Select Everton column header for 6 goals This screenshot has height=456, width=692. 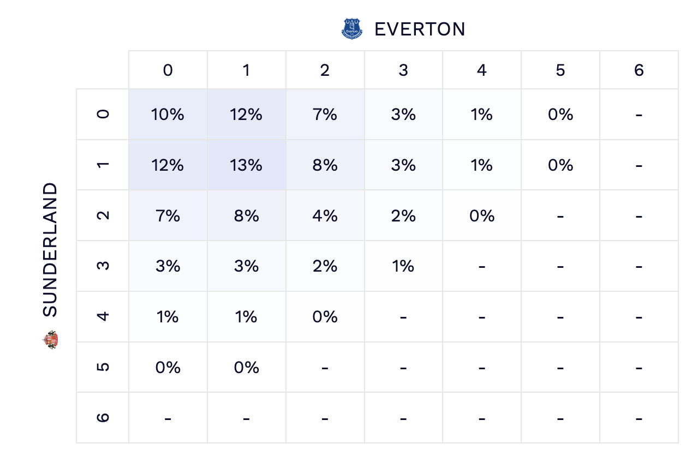click(639, 70)
